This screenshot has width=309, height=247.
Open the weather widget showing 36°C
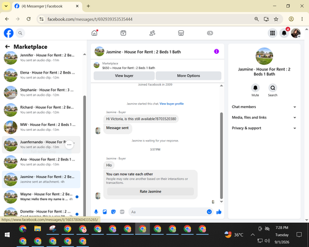tap(234, 235)
